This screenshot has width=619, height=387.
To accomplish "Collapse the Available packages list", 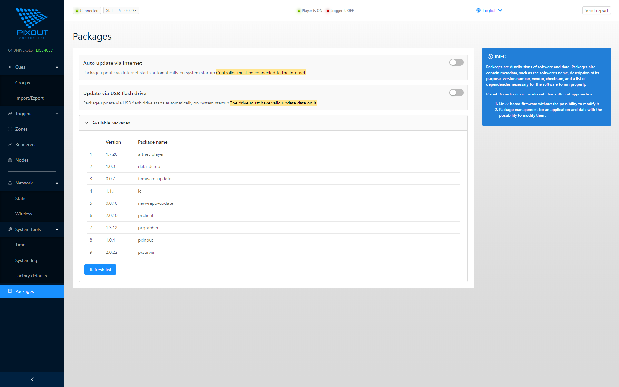I will [x=86, y=123].
